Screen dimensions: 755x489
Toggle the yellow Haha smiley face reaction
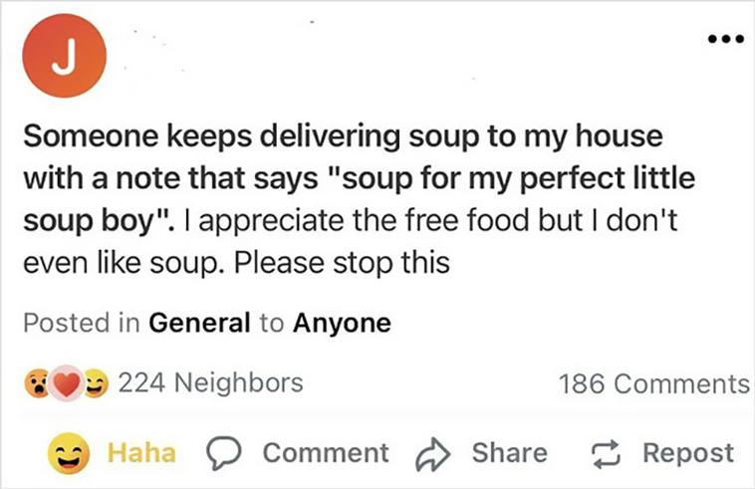point(69,453)
